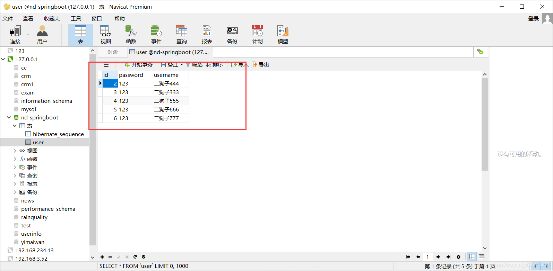The image size is (553, 271).
Task: Go to the next page
Action: click(x=438, y=257)
